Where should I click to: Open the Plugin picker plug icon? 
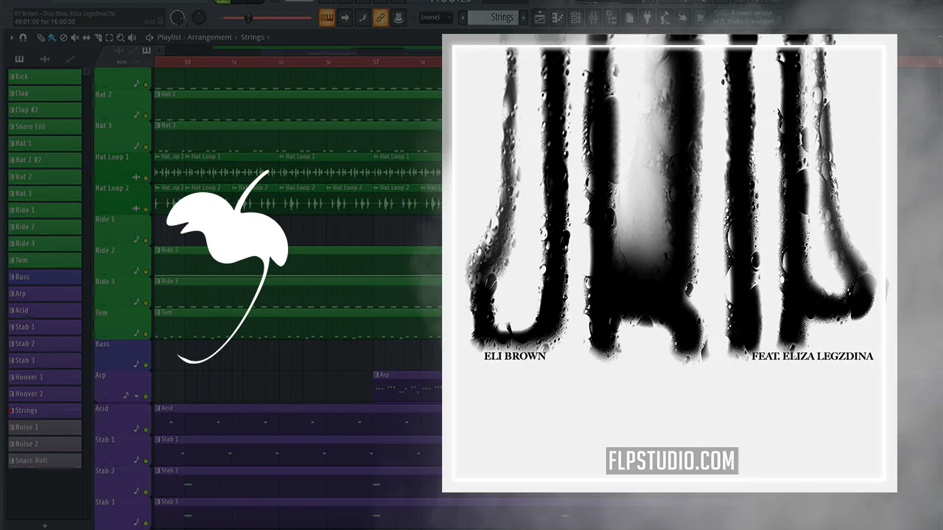[x=648, y=18]
